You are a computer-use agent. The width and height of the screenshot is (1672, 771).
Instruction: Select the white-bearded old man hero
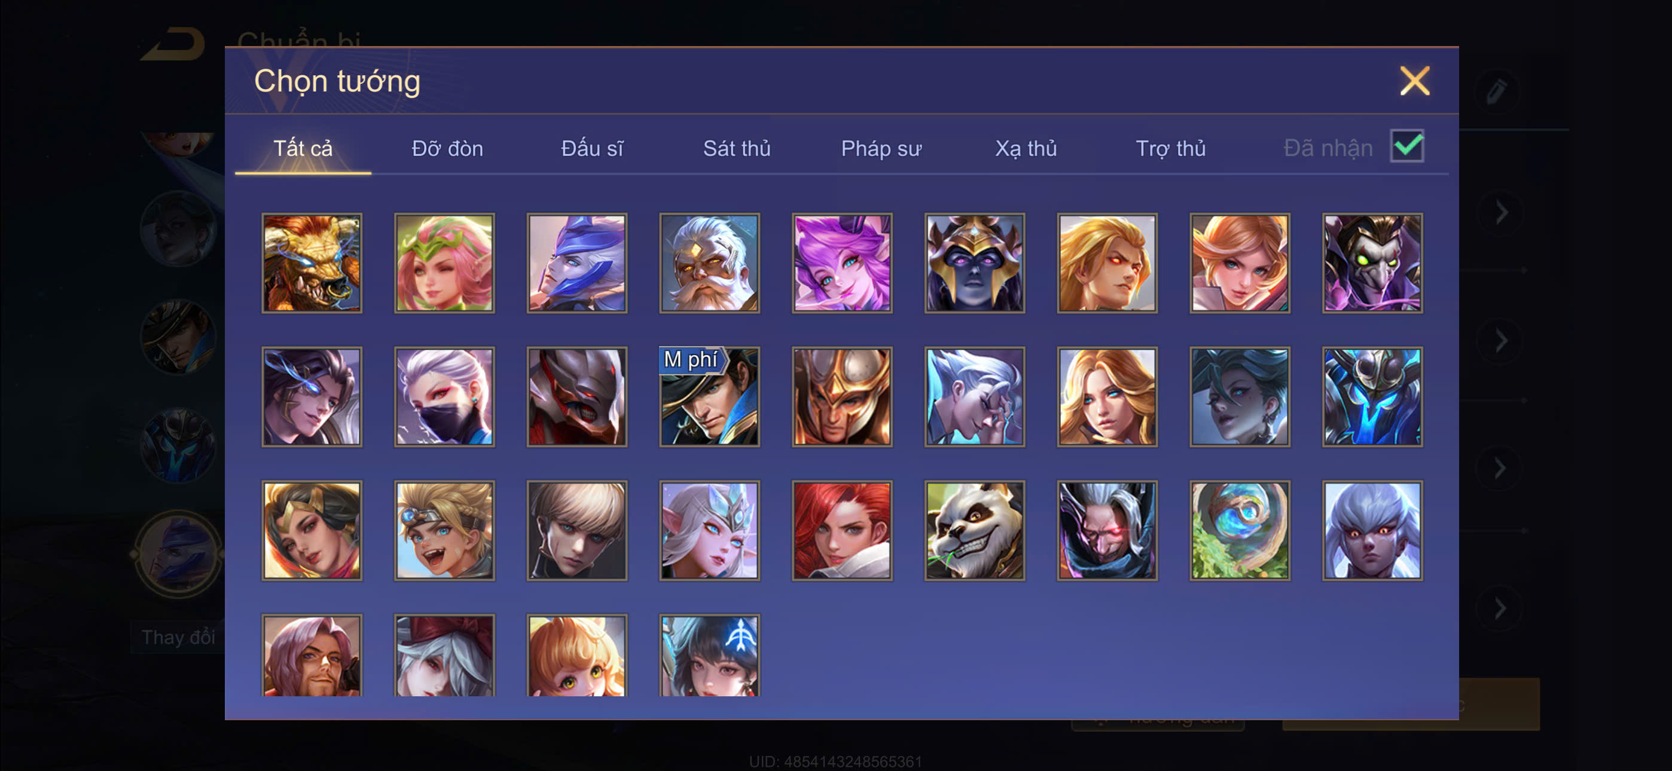(709, 263)
